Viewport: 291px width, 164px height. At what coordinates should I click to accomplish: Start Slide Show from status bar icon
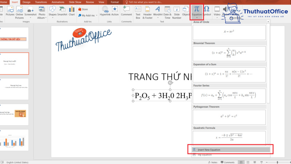click(261, 162)
